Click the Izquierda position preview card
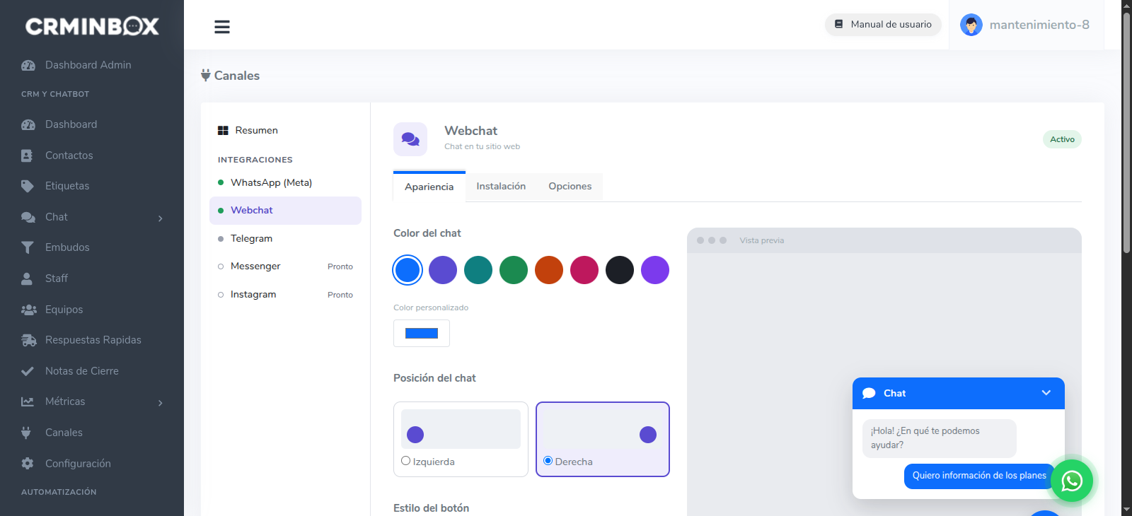The height and width of the screenshot is (516, 1132). (461, 440)
